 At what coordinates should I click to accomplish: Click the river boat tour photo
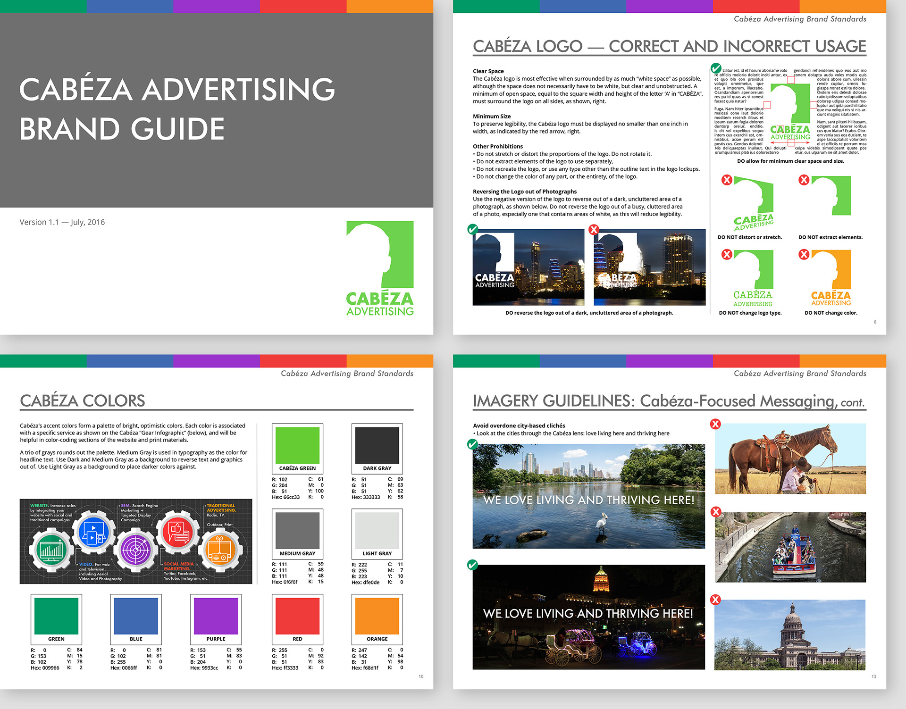(x=790, y=547)
